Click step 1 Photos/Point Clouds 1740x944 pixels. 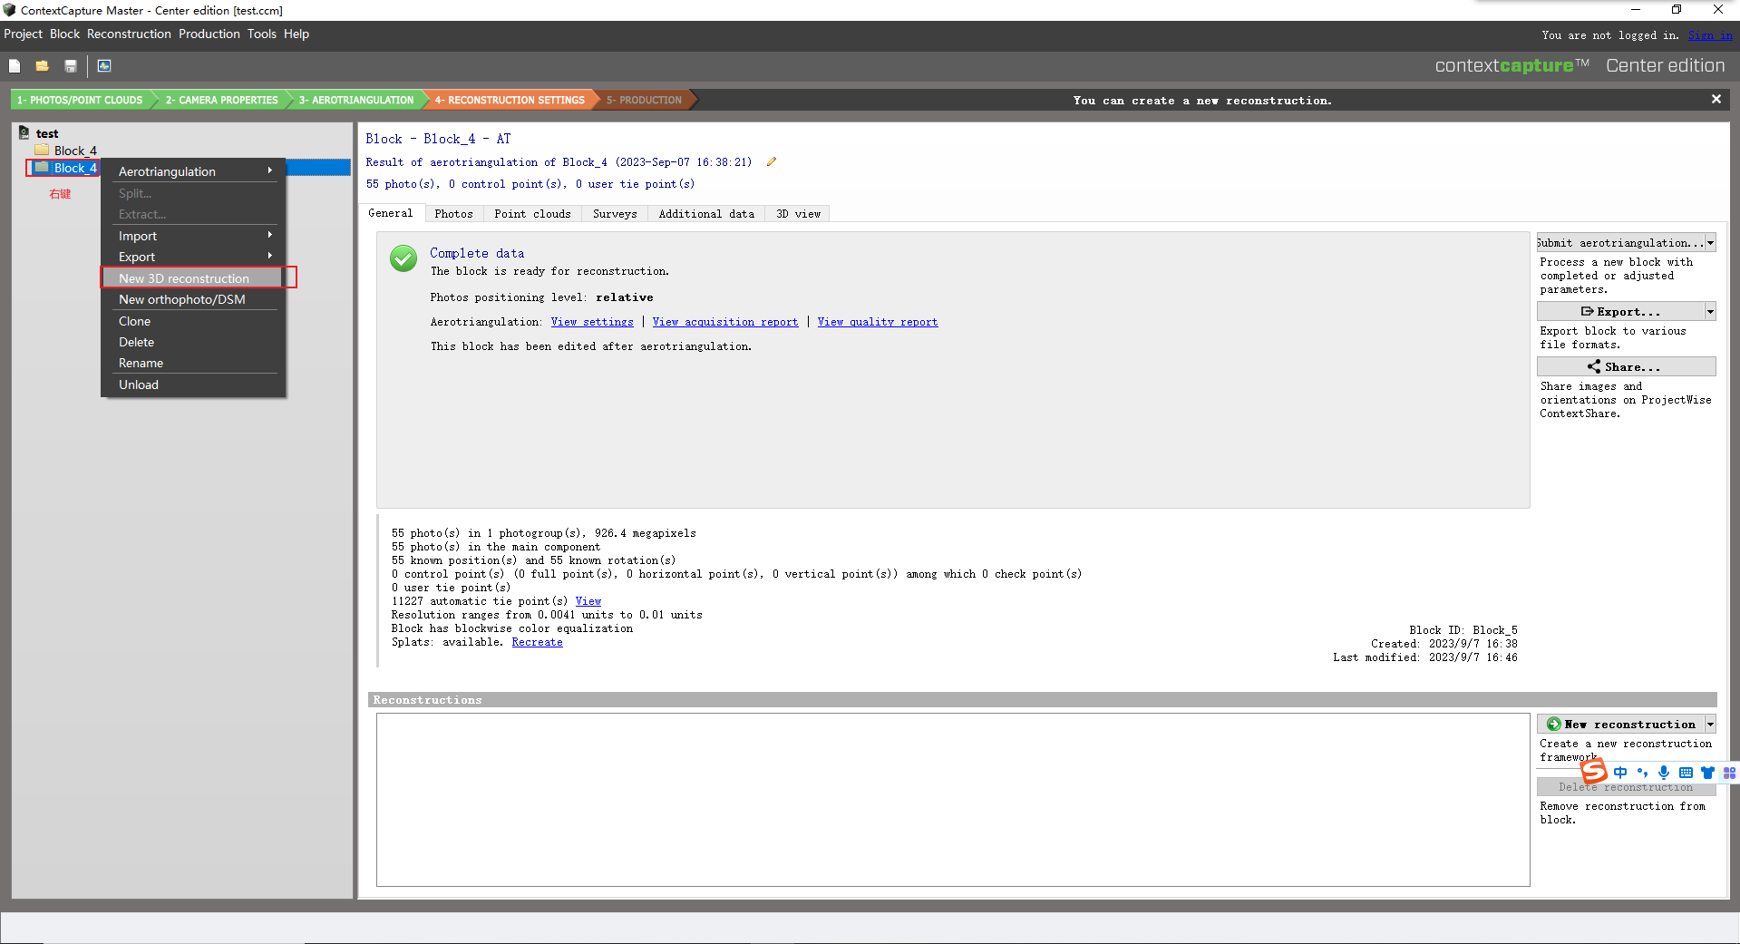[x=80, y=100]
